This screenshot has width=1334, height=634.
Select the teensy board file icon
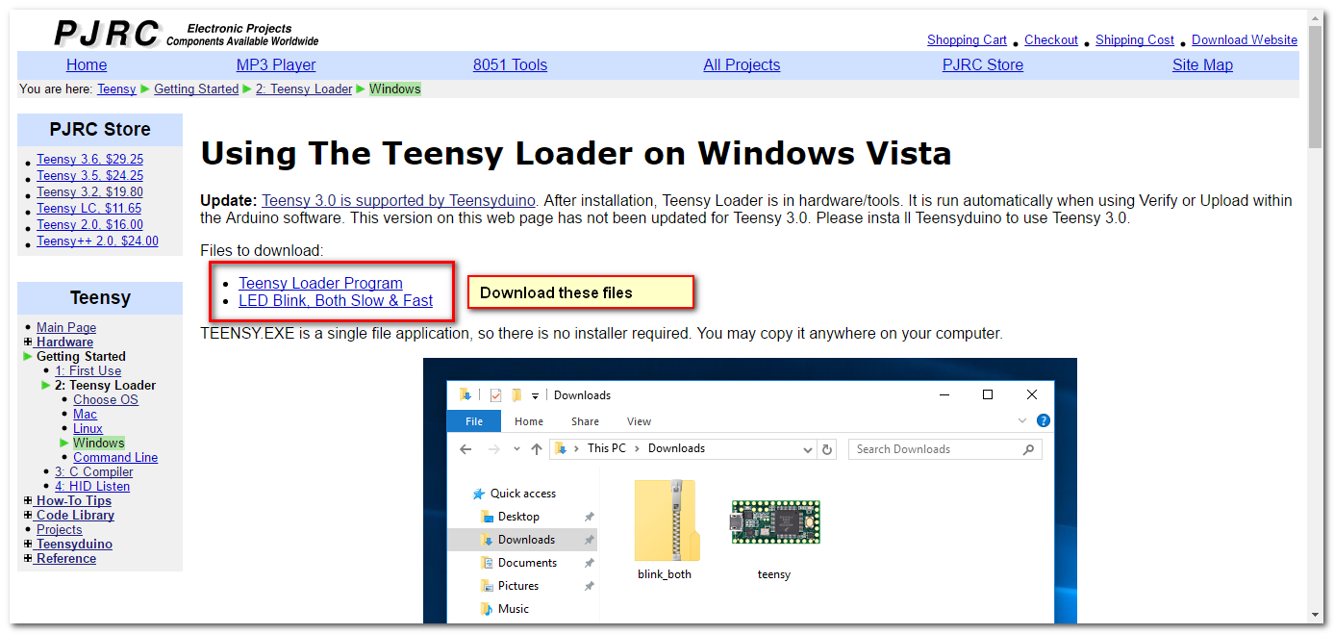click(773, 521)
